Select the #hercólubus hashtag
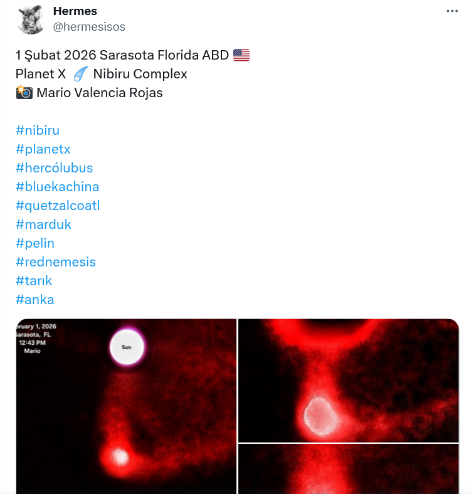The width and height of the screenshot is (471, 494). pyautogui.click(x=54, y=168)
